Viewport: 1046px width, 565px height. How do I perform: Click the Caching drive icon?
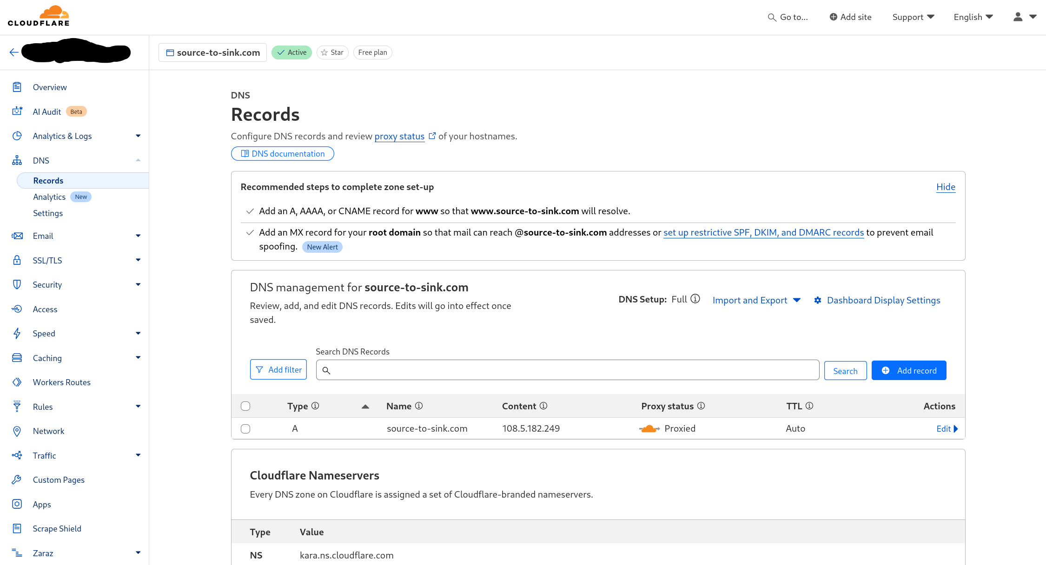coord(17,358)
